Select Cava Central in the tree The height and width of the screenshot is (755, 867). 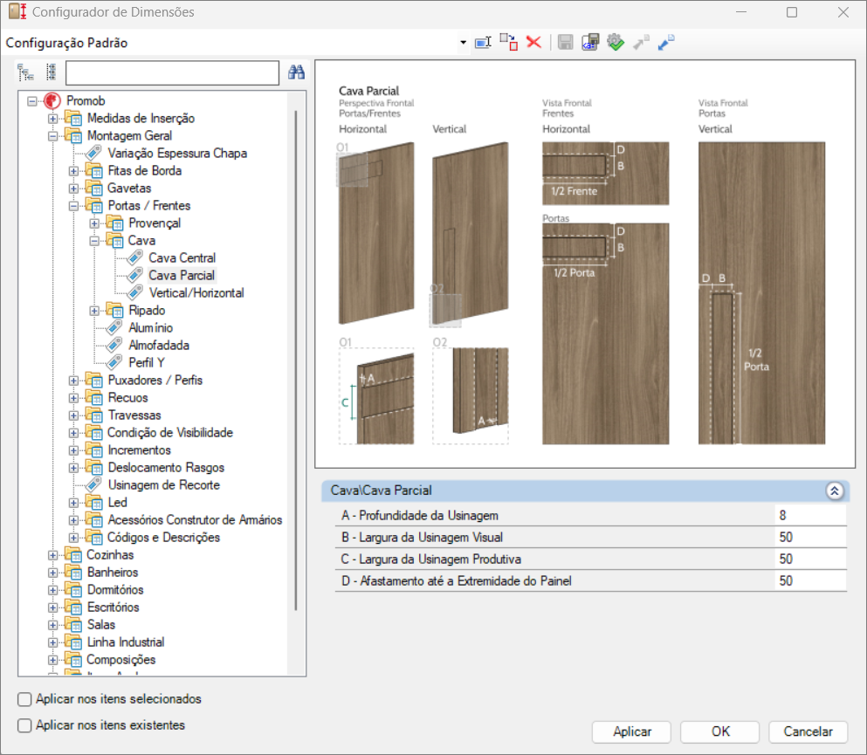(x=182, y=258)
